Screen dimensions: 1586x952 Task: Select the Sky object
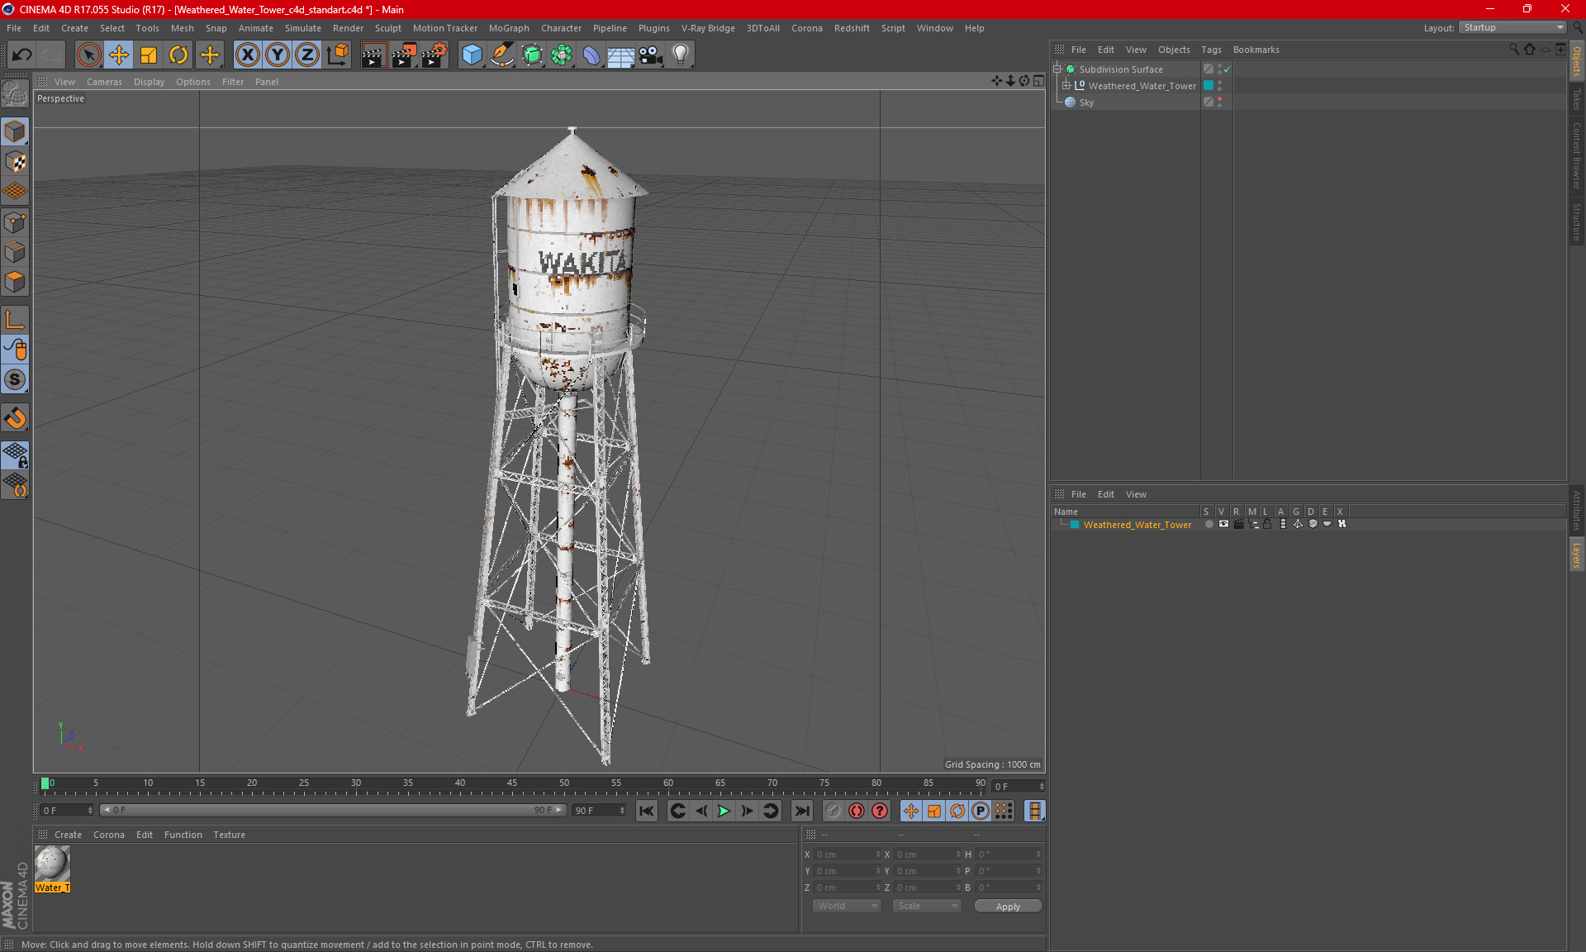1086,102
